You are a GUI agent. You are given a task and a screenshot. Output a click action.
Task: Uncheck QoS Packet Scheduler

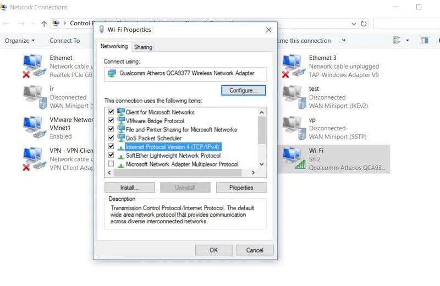(x=111, y=137)
